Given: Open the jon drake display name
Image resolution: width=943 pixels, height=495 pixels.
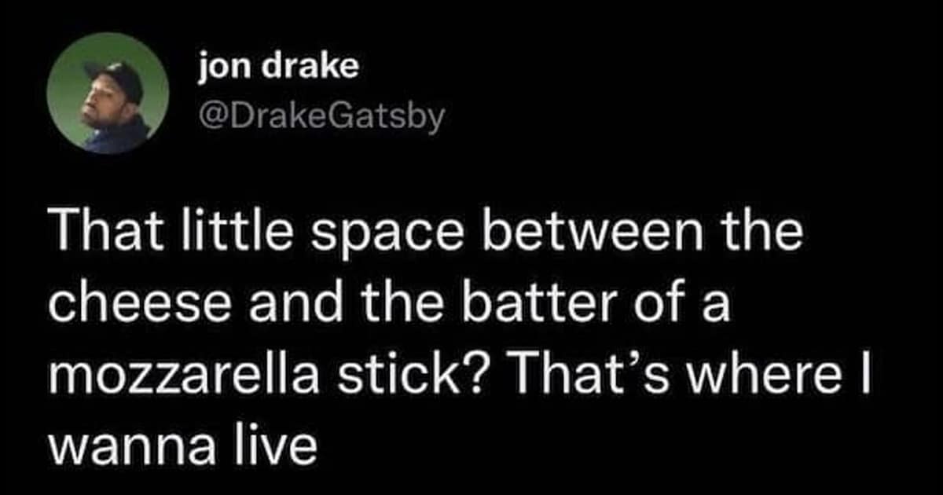Looking at the screenshot, I should [278, 69].
